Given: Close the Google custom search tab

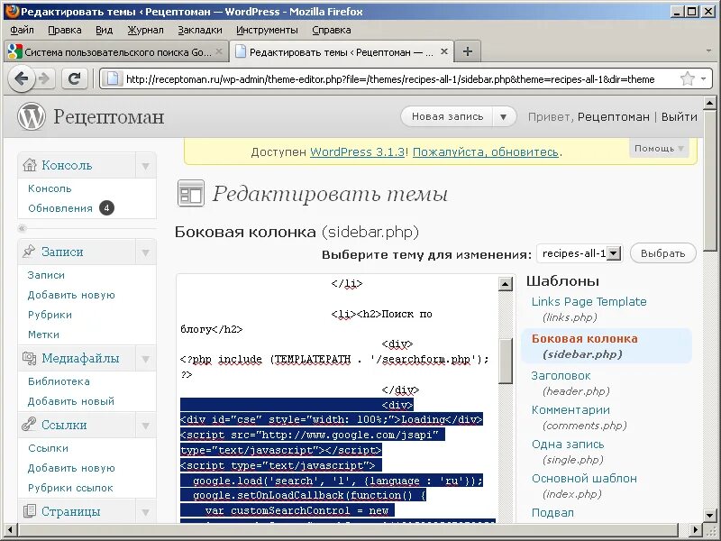Looking at the screenshot, I should (219, 51).
